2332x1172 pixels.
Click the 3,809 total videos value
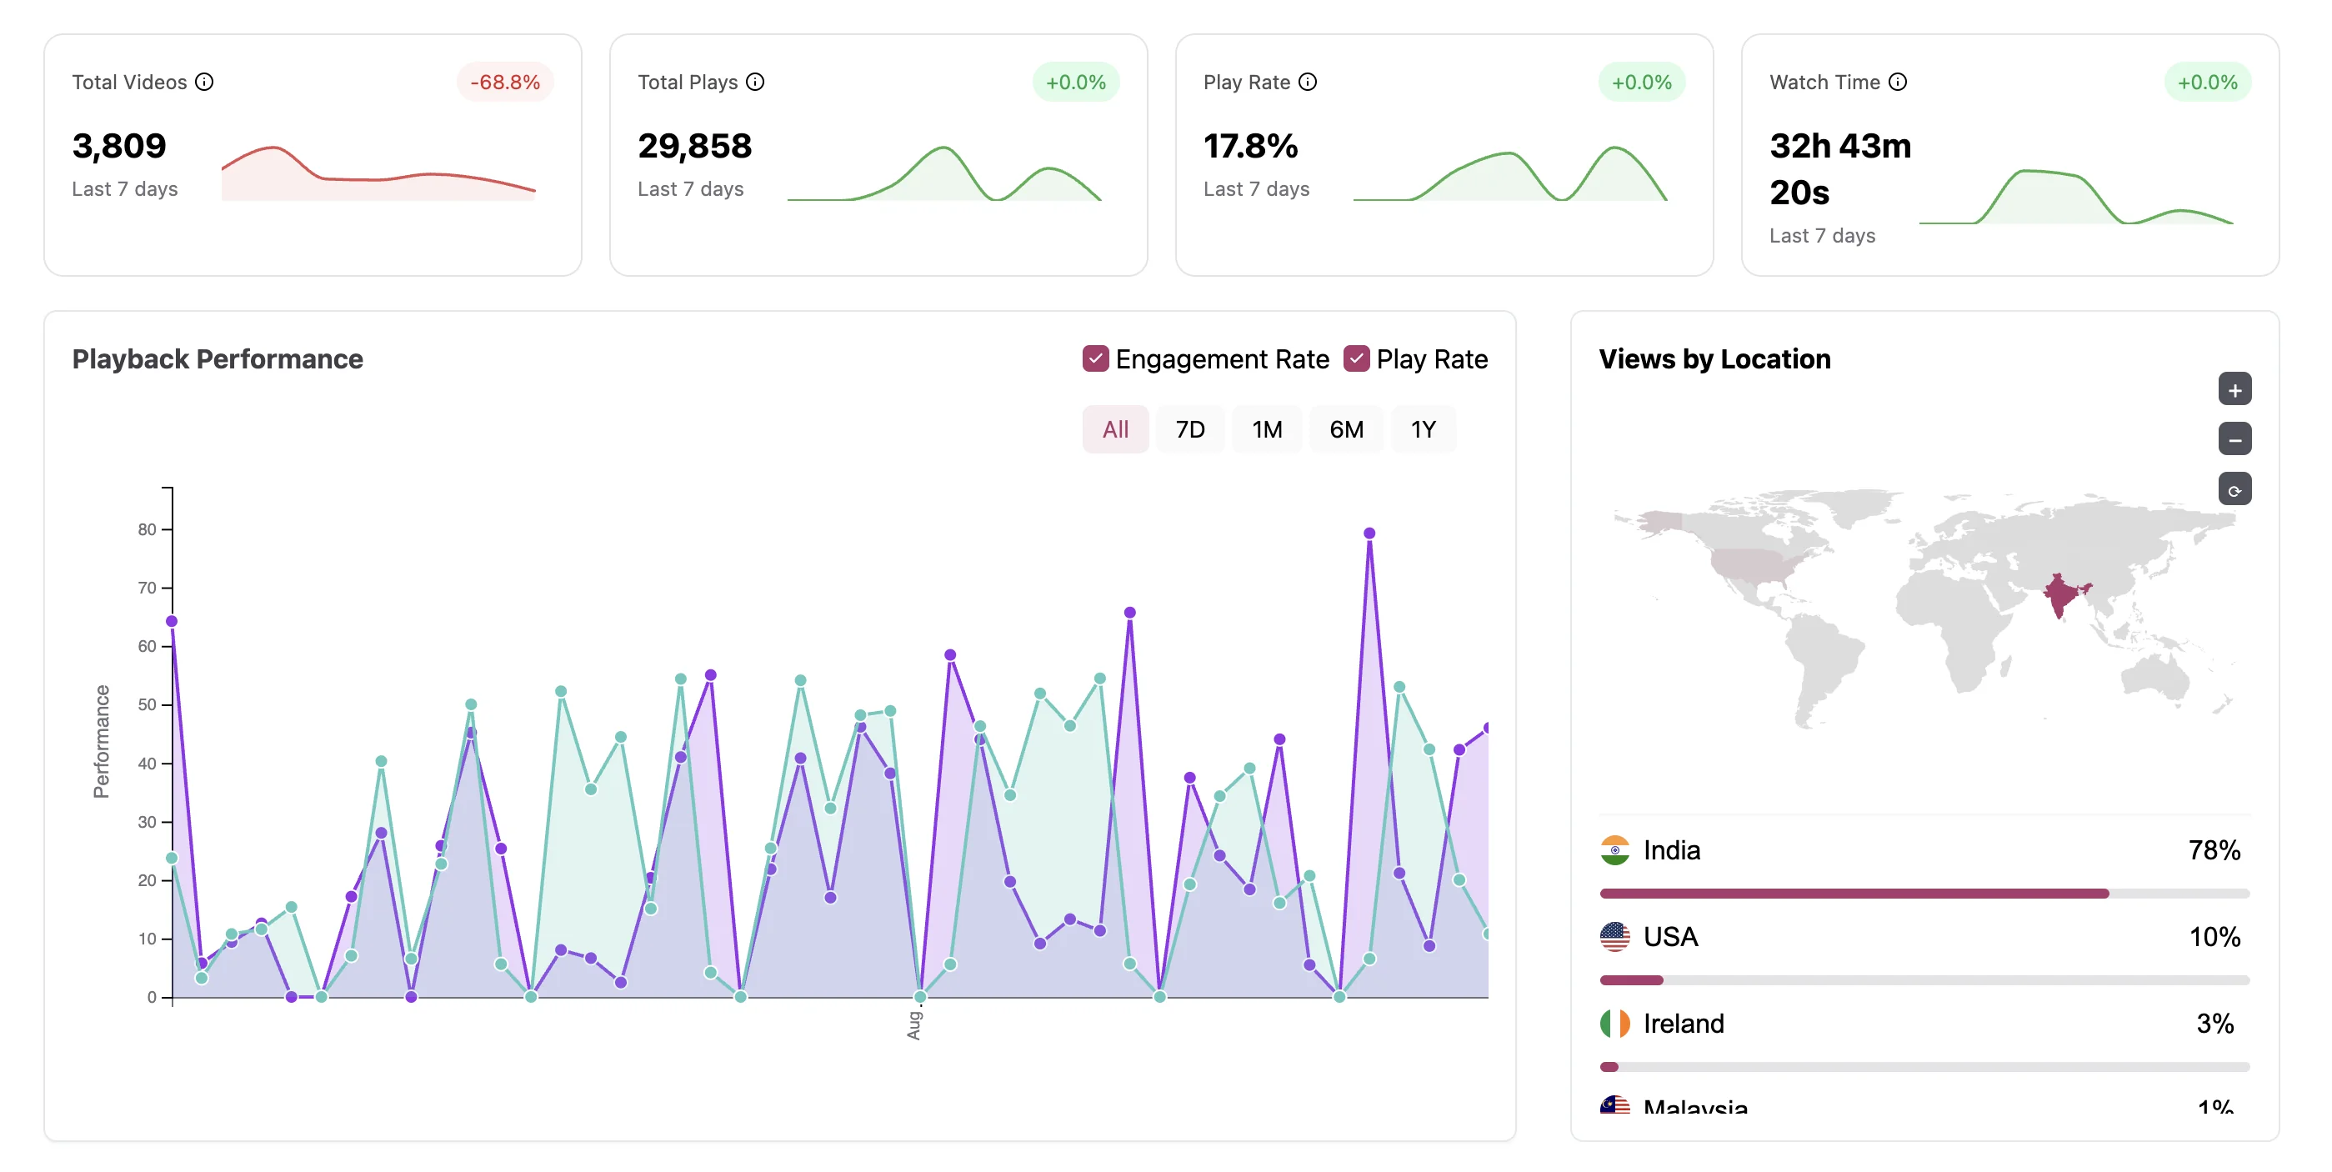coord(119,146)
